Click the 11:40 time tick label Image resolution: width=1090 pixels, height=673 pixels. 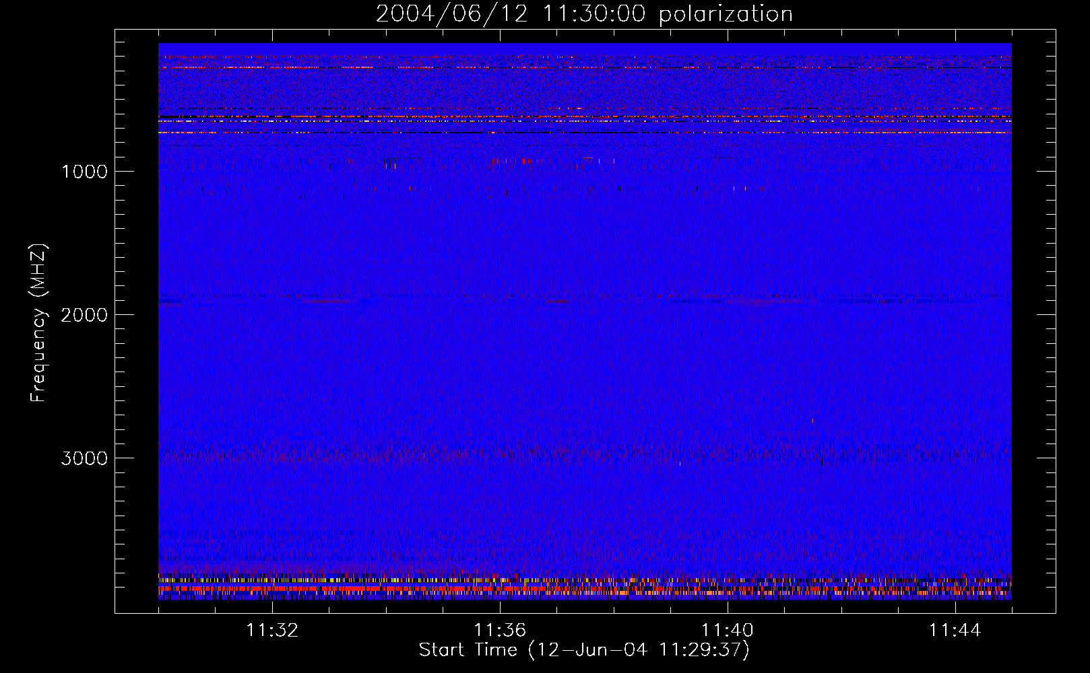pos(728,631)
